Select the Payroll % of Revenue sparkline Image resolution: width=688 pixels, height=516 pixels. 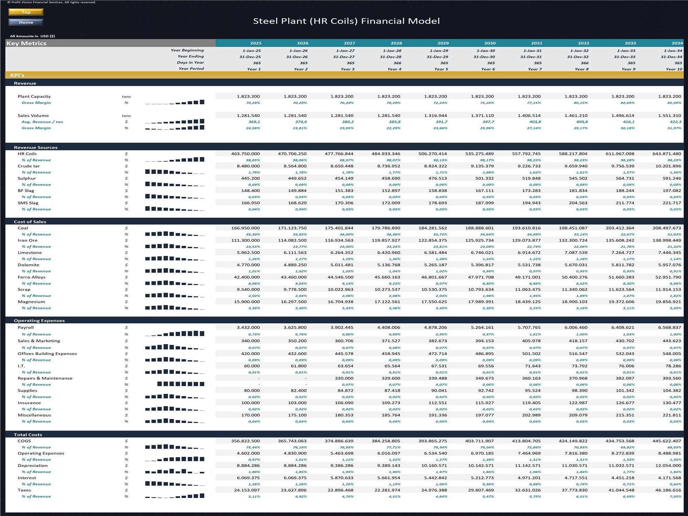click(x=175, y=334)
